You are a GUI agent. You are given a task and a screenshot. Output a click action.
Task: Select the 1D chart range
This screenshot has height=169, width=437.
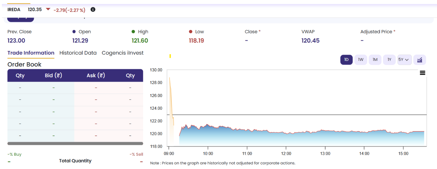pos(347,60)
